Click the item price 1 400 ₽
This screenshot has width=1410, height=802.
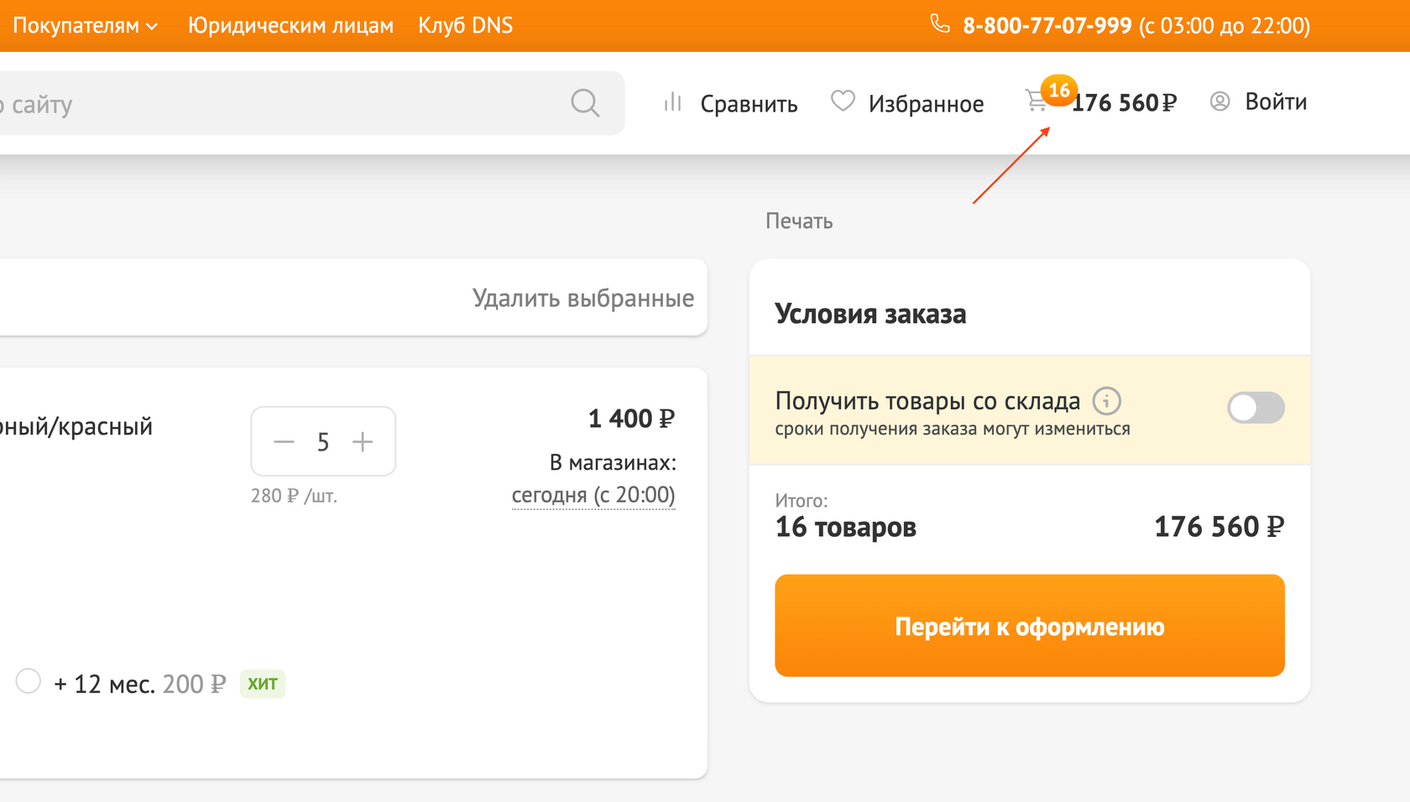631,419
